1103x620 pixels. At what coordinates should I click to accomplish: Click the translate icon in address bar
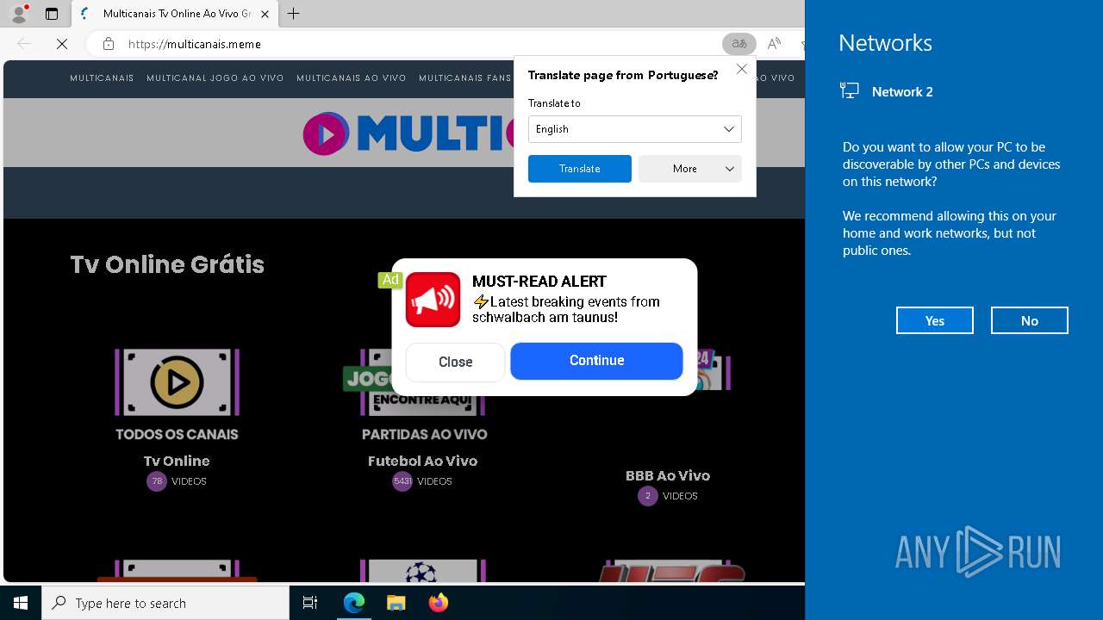(x=739, y=44)
